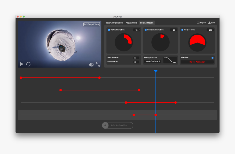Click the blue playhead marker on timeline
Screen dimensions: 235x154
pos(155,71)
